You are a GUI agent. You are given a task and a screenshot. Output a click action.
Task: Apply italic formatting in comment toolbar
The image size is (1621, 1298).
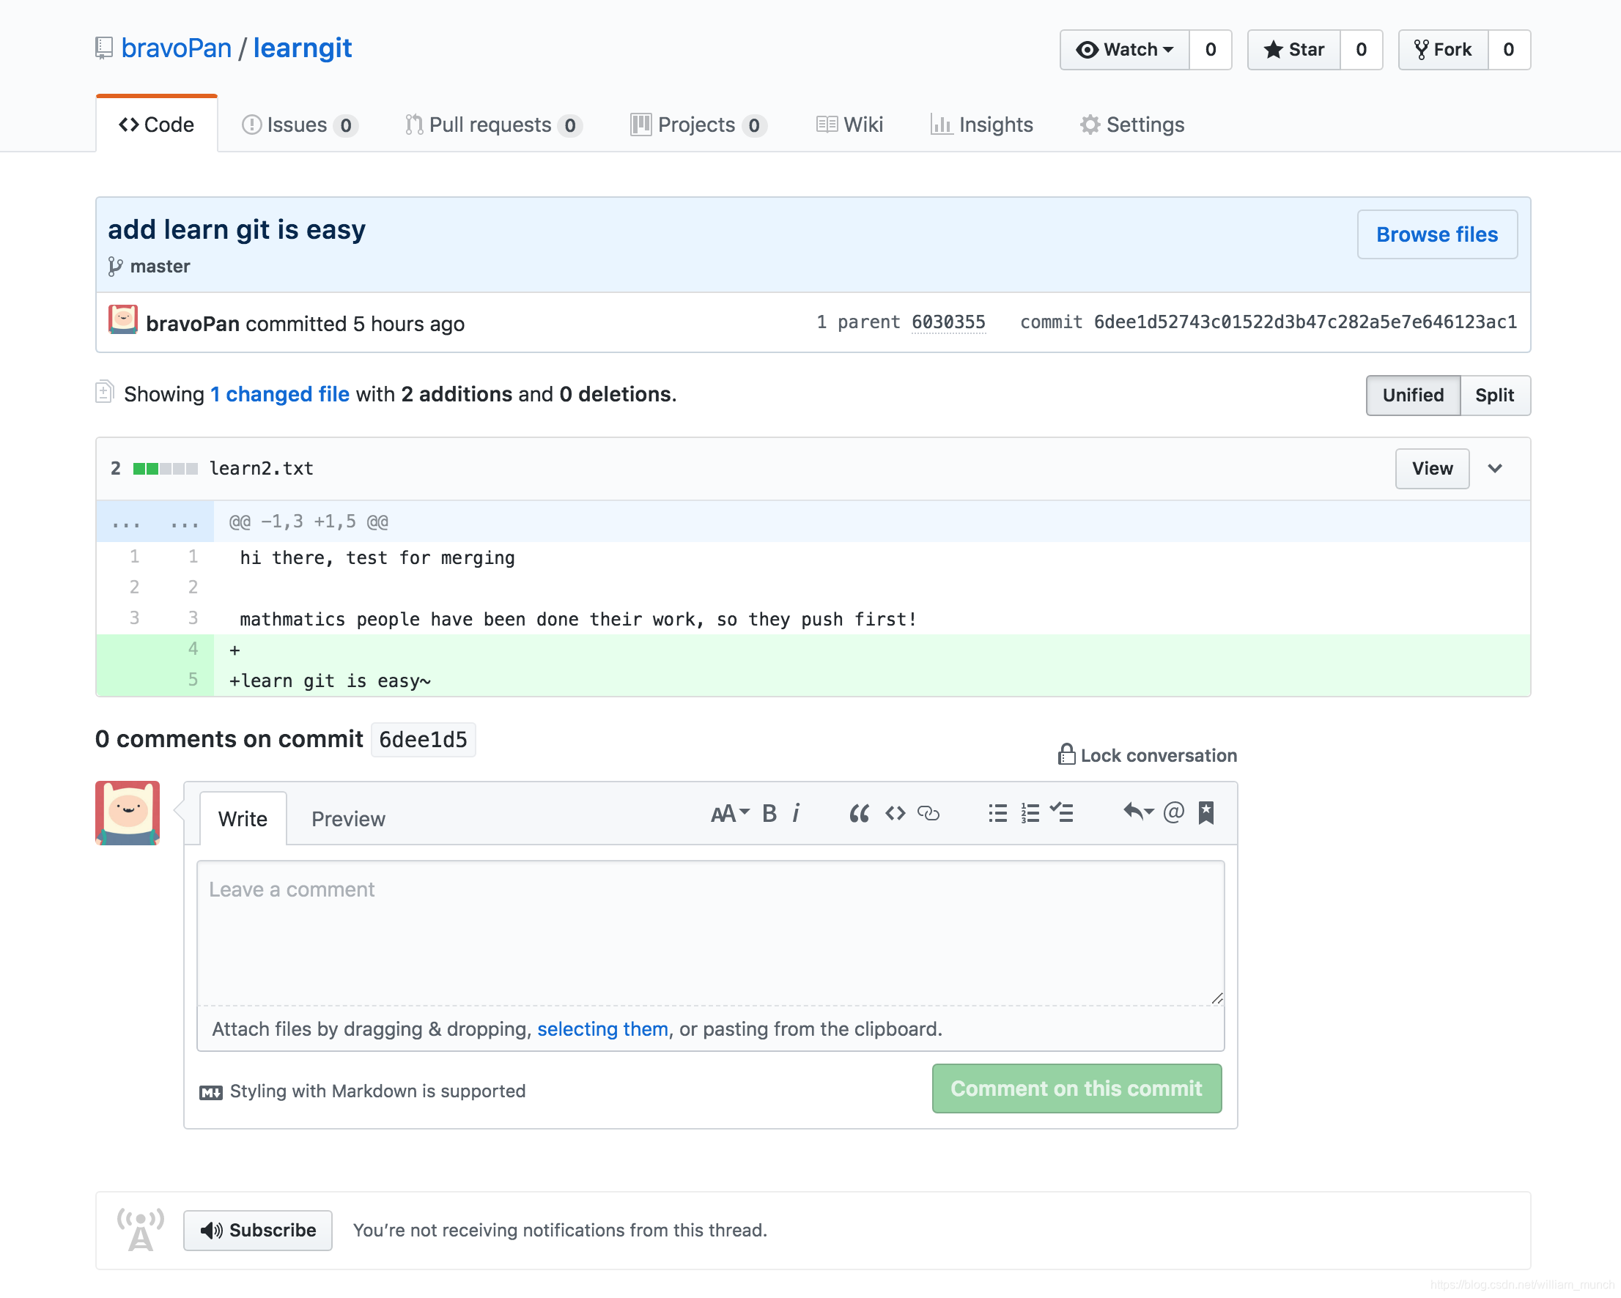tap(795, 813)
